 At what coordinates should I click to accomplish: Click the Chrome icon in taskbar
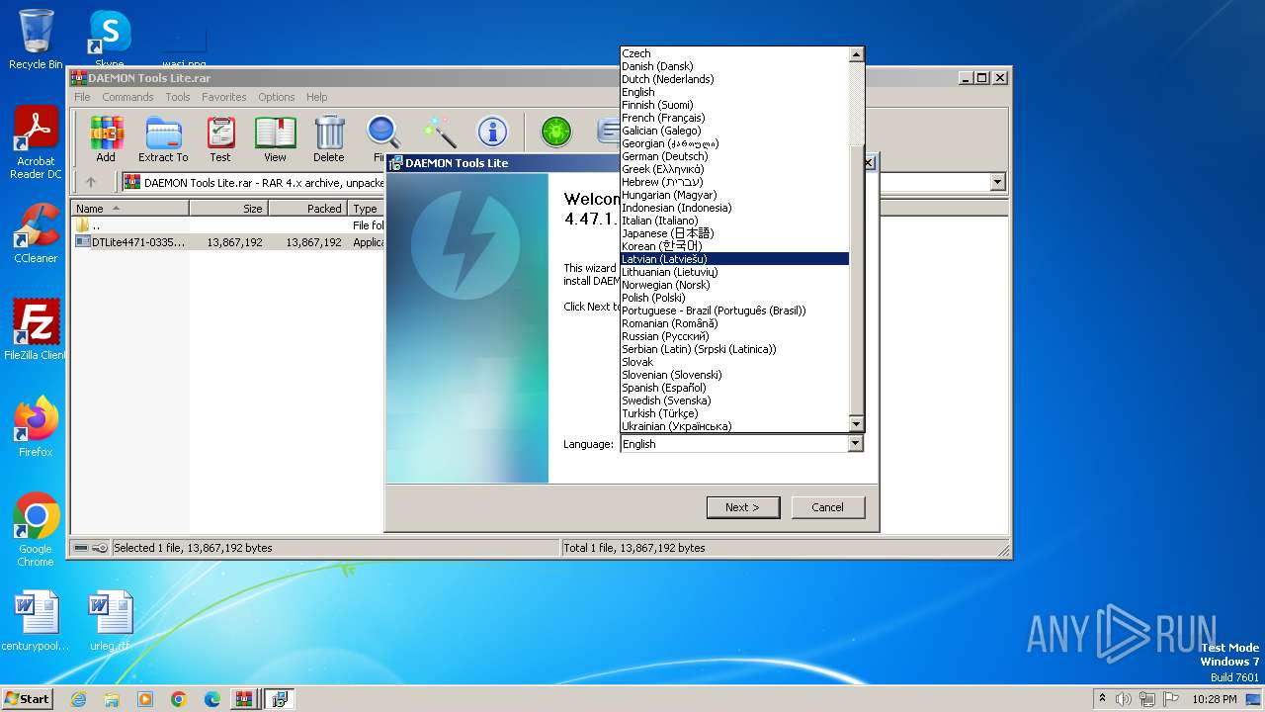[x=179, y=699]
